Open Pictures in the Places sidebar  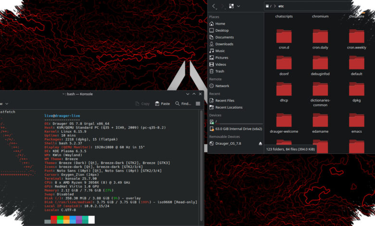(236, 58)
